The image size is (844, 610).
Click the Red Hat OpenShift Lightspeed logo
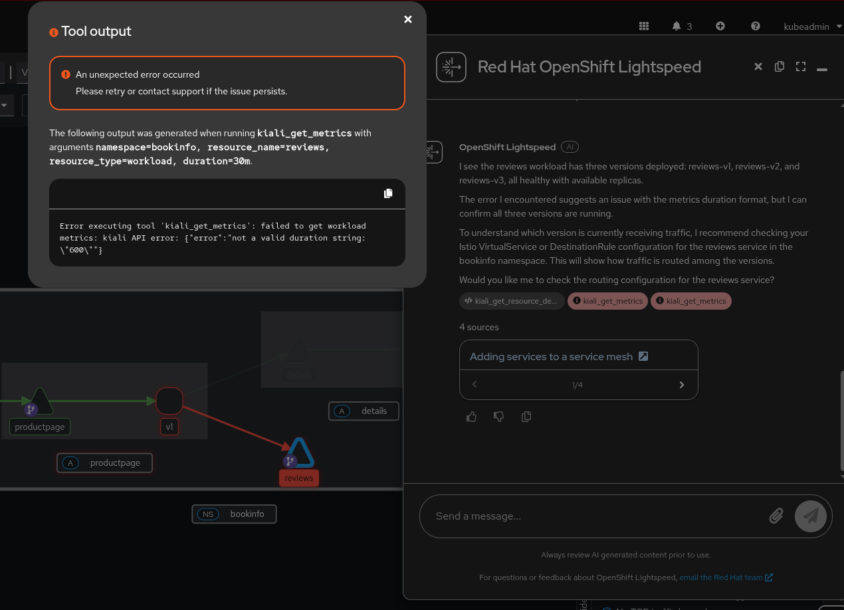tap(451, 67)
